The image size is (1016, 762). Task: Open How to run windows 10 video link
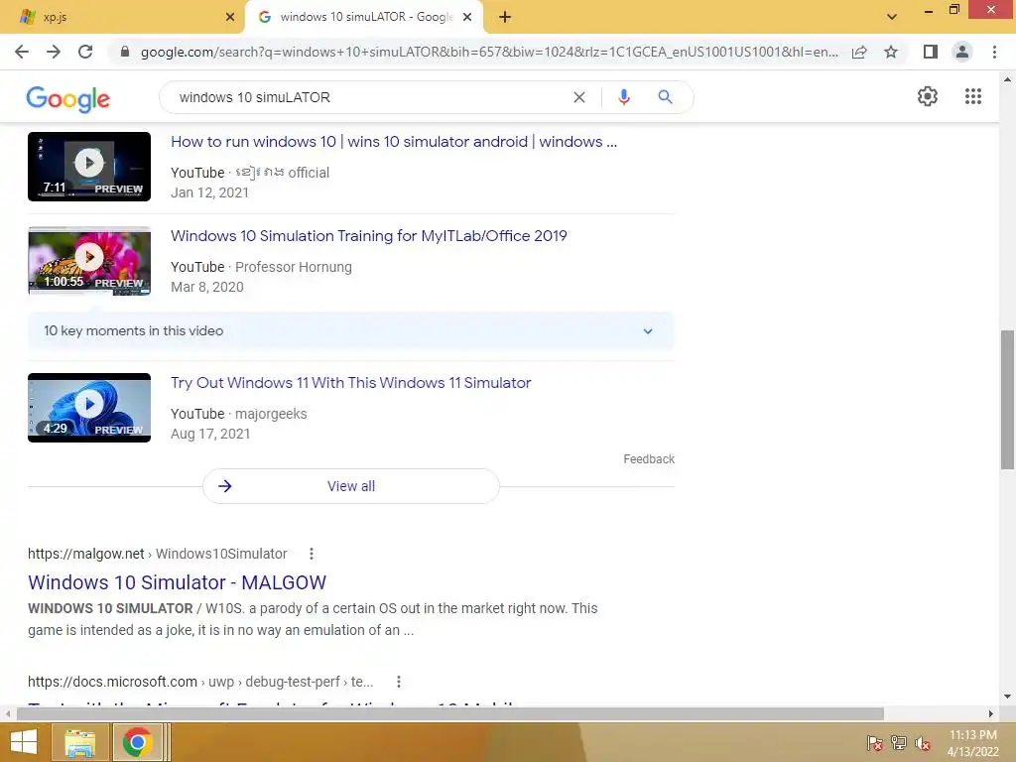pos(393,141)
